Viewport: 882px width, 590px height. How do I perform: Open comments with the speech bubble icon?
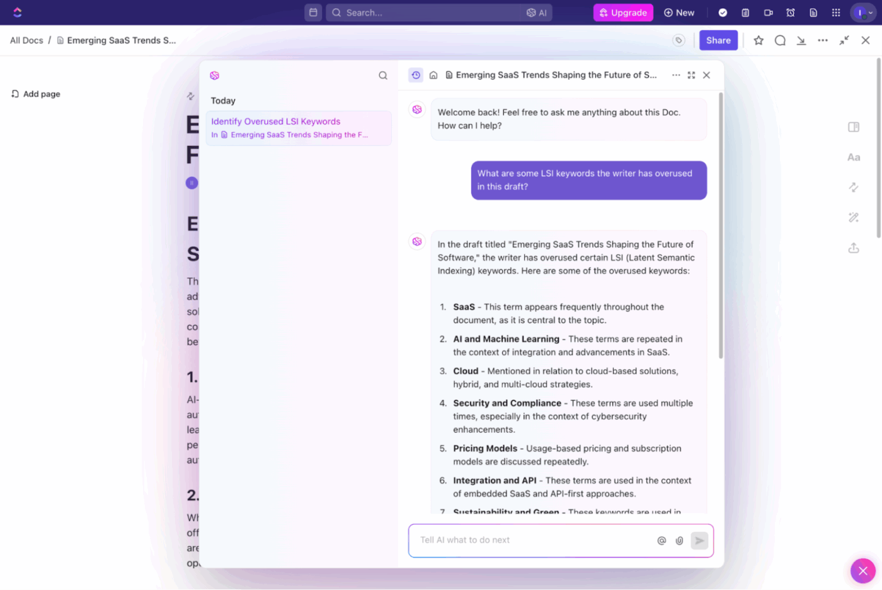click(x=780, y=40)
